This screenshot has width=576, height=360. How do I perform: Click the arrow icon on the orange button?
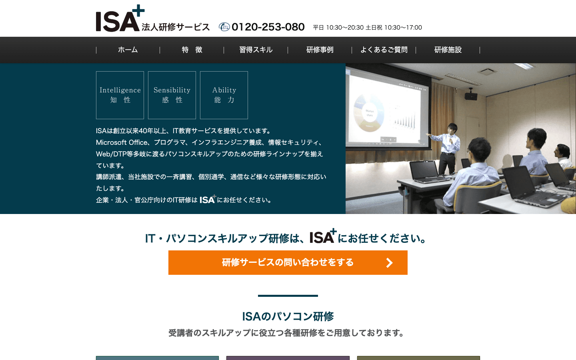click(389, 263)
